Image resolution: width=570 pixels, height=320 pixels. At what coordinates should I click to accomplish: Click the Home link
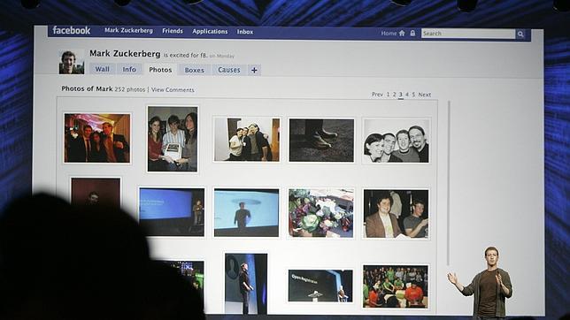[389, 33]
